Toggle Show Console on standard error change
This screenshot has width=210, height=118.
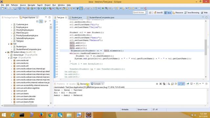pos(183,84)
